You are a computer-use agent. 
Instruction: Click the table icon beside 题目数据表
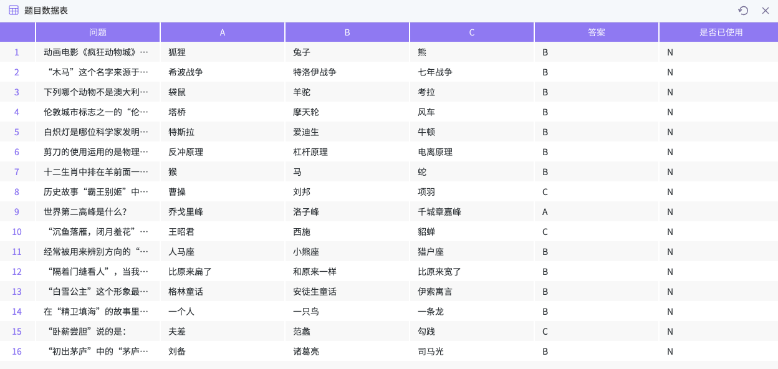point(14,10)
